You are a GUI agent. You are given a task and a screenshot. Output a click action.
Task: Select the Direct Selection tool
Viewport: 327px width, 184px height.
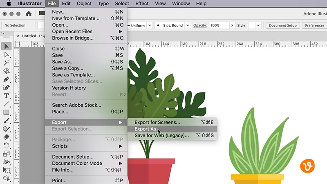click(x=6, y=55)
